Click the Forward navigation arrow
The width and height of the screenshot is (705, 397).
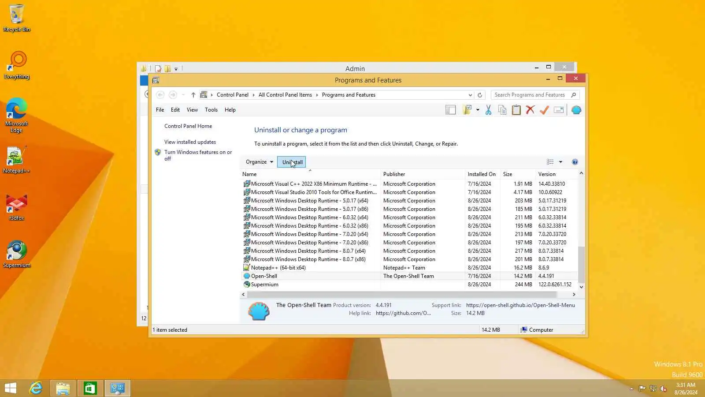173,95
